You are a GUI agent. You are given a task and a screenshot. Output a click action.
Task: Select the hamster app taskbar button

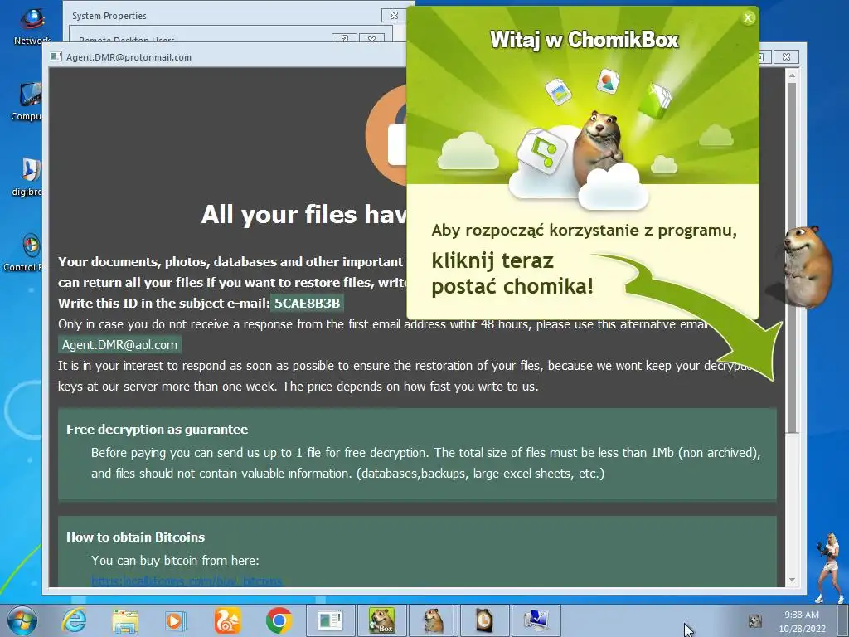coord(433,620)
